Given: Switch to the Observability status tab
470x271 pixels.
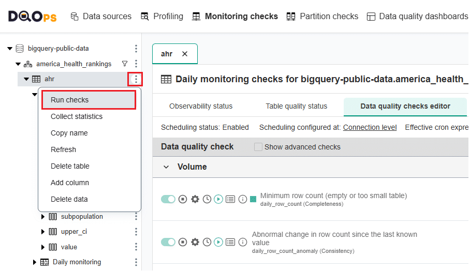Looking at the screenshot, I should coord(201,107).
